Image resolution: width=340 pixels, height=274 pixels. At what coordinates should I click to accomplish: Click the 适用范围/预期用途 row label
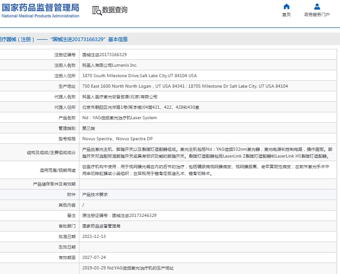pyautogui.click(x=58, y=170)
